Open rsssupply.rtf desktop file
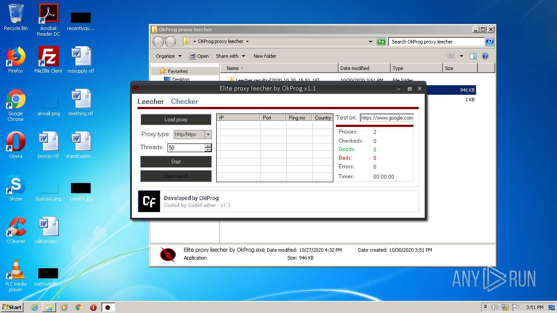This screenshot has width=557, height=313. (x=81, y=60)
